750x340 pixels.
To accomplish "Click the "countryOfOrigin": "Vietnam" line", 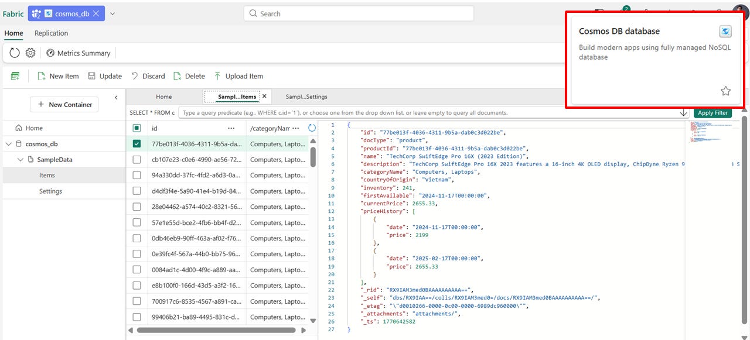I will point(407,180).
